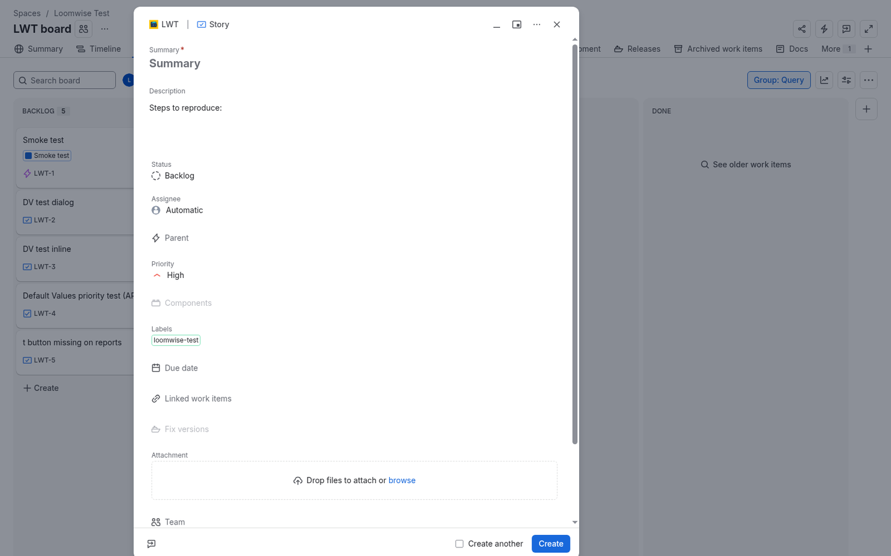Screen dimensions: 891x556
Task: Open the LWT space selector
Action: coord(164,25)
